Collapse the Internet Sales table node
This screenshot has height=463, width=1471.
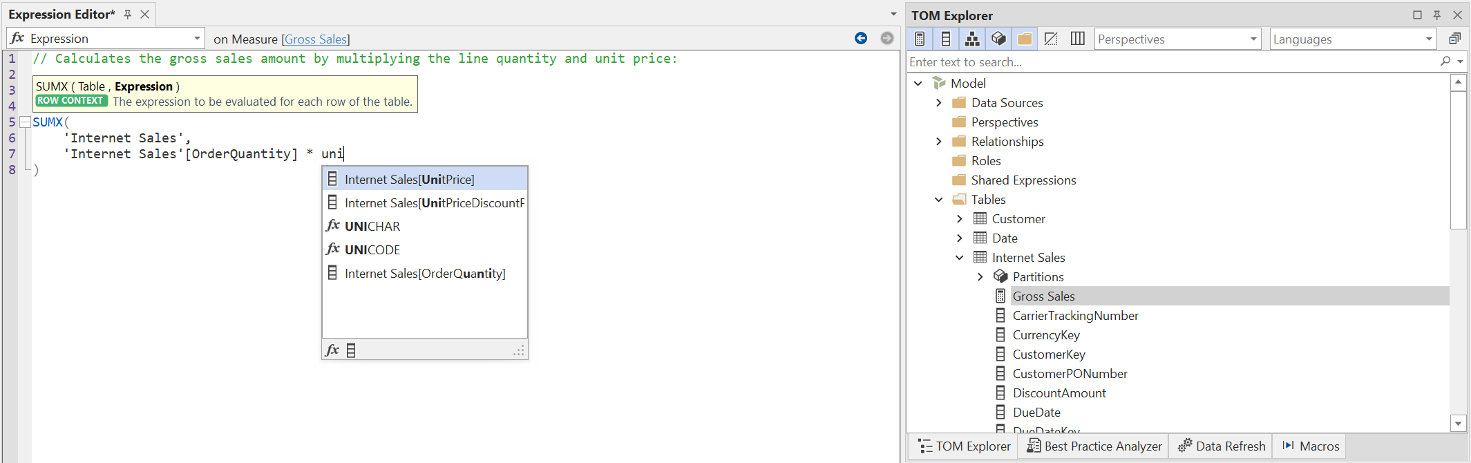click(x=959, y=257)
